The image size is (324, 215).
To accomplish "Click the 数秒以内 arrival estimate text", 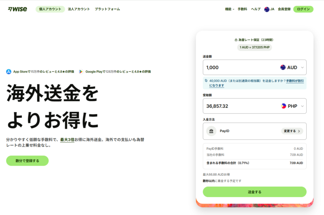I will (209, 181).
